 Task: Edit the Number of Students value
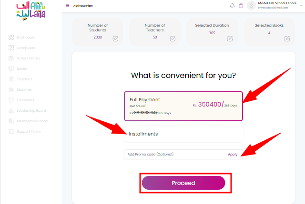pos(115,39)
